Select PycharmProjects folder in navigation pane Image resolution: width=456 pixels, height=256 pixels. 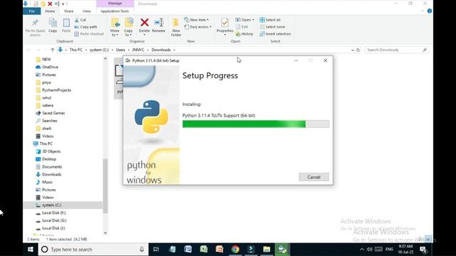tap(56, 90)
